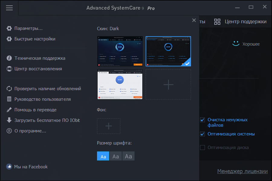
Task: Click the smiley face status icon
Action: pyautogui.click(x=236, y=43)
